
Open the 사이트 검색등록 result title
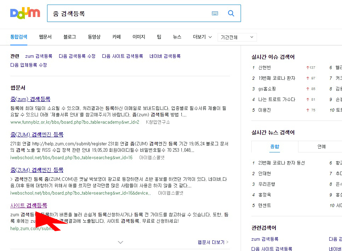coord(29,205)
